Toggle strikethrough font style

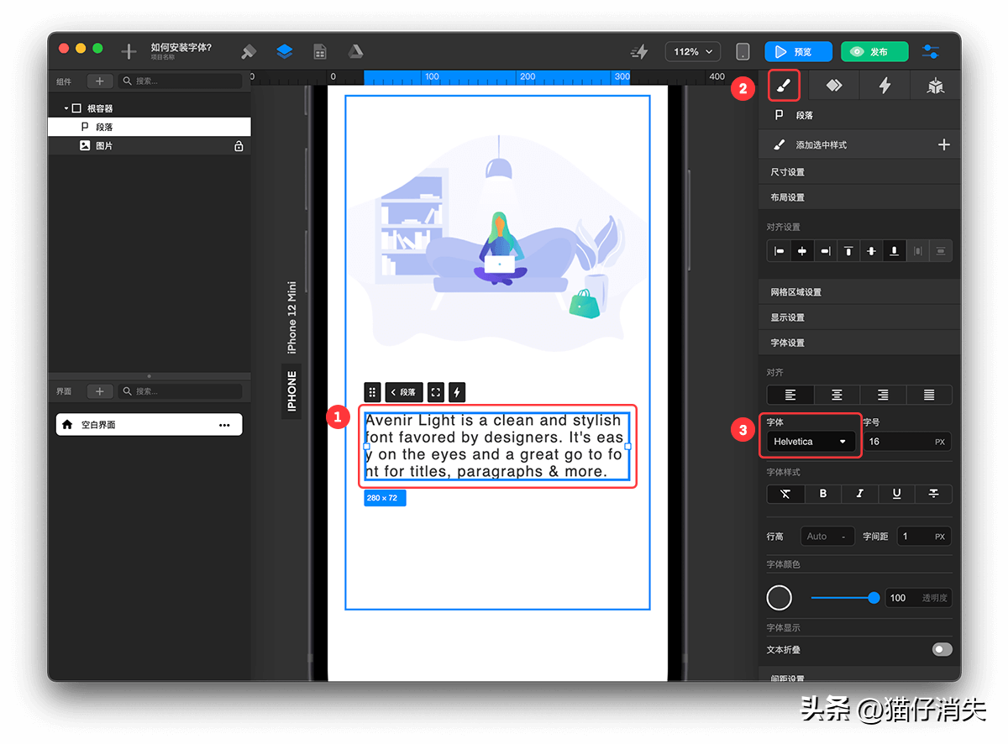[x=933, y=494]
